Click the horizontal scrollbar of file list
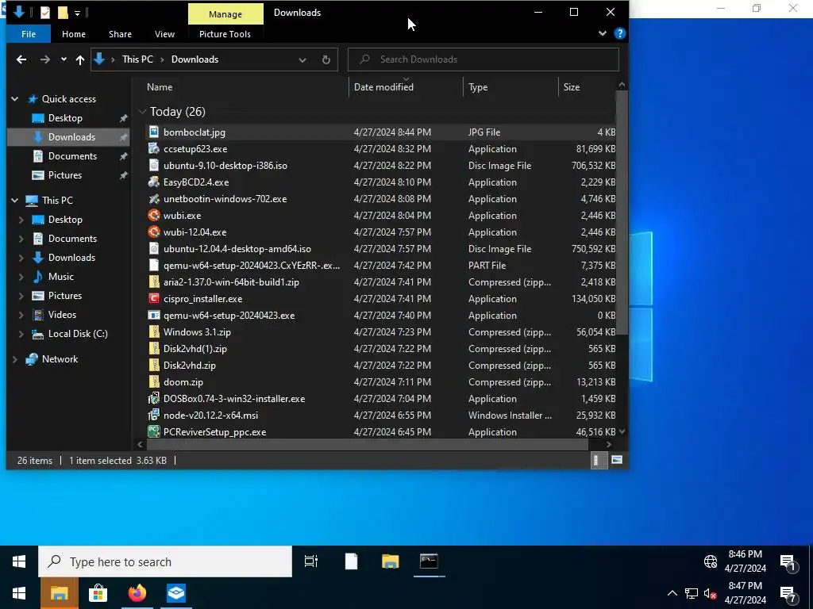The height and width of the screenshot is (609, 813). tap(367, 444)
